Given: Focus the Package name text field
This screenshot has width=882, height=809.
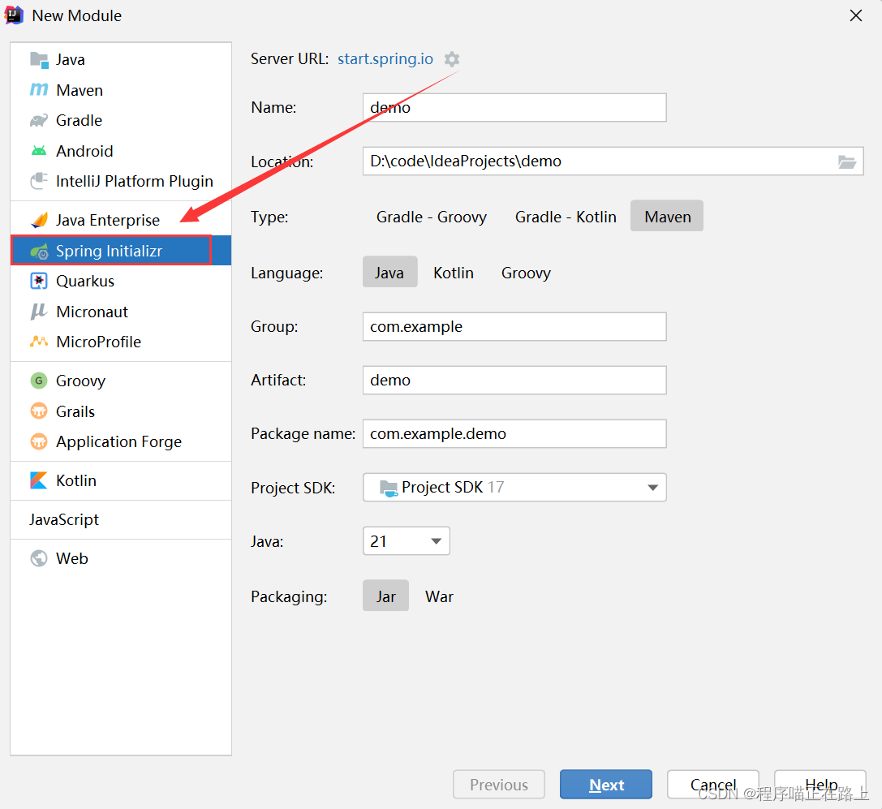Looking at the screenshot, I should [x=514, y=434].
